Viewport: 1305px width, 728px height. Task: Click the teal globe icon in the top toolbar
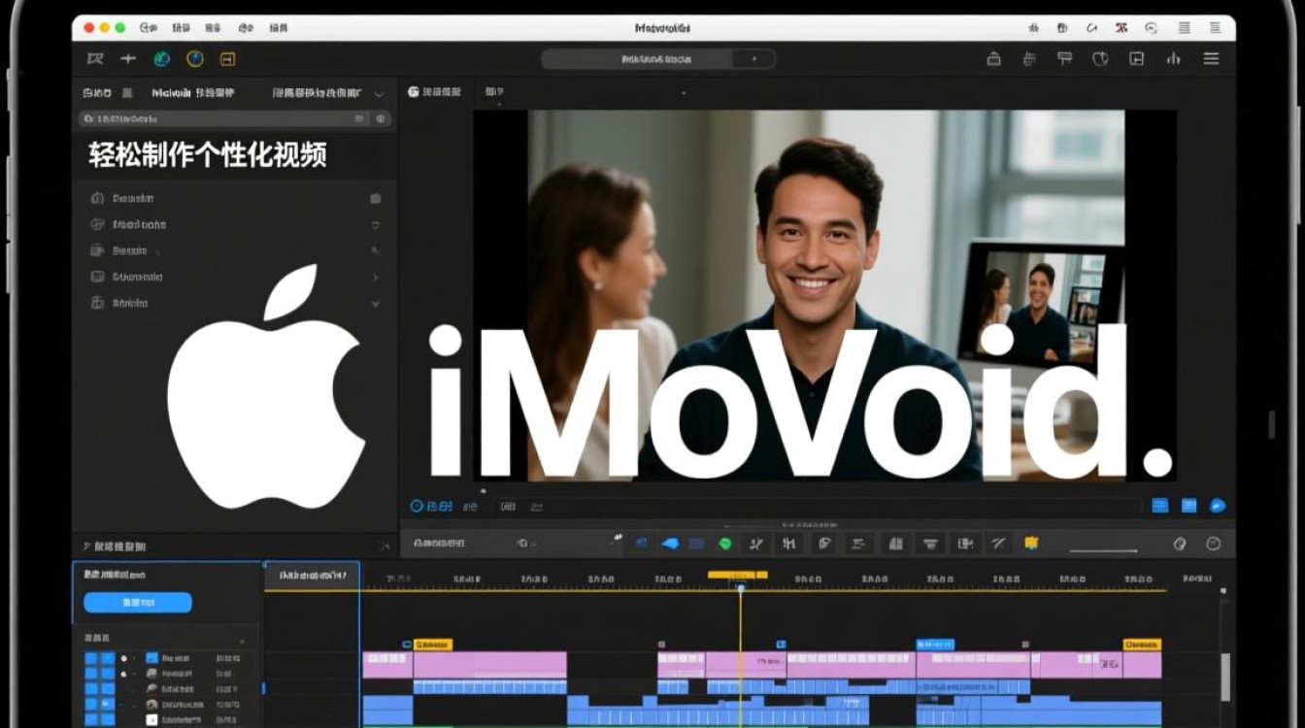(x=162, y=59)
